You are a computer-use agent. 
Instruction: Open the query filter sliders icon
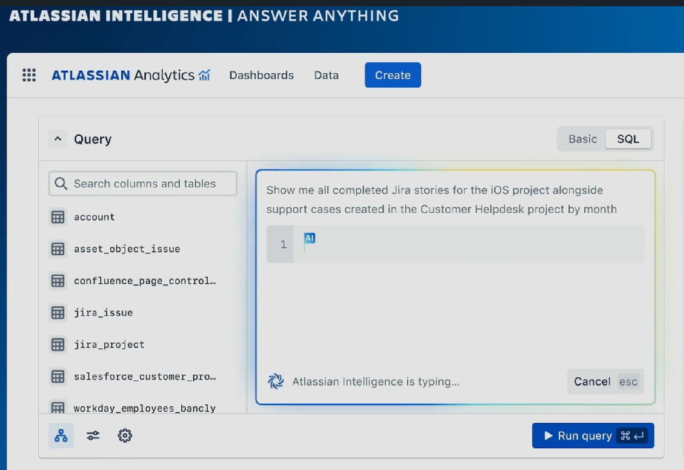pyautogui.click(x=93, y=436)
